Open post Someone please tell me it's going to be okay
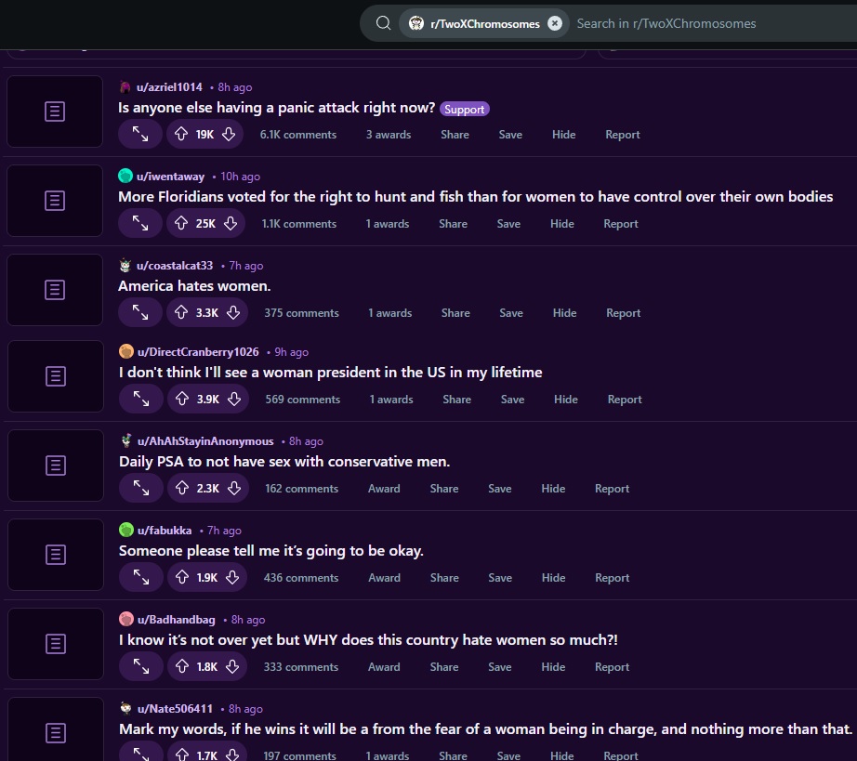 [x=271, y=551]
